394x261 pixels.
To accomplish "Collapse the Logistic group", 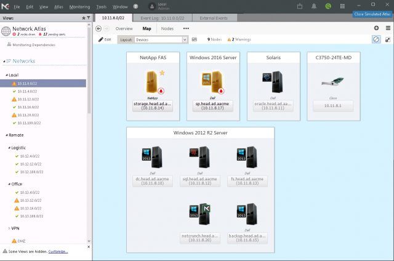I will pyautogui.click(x=9, y=148).
